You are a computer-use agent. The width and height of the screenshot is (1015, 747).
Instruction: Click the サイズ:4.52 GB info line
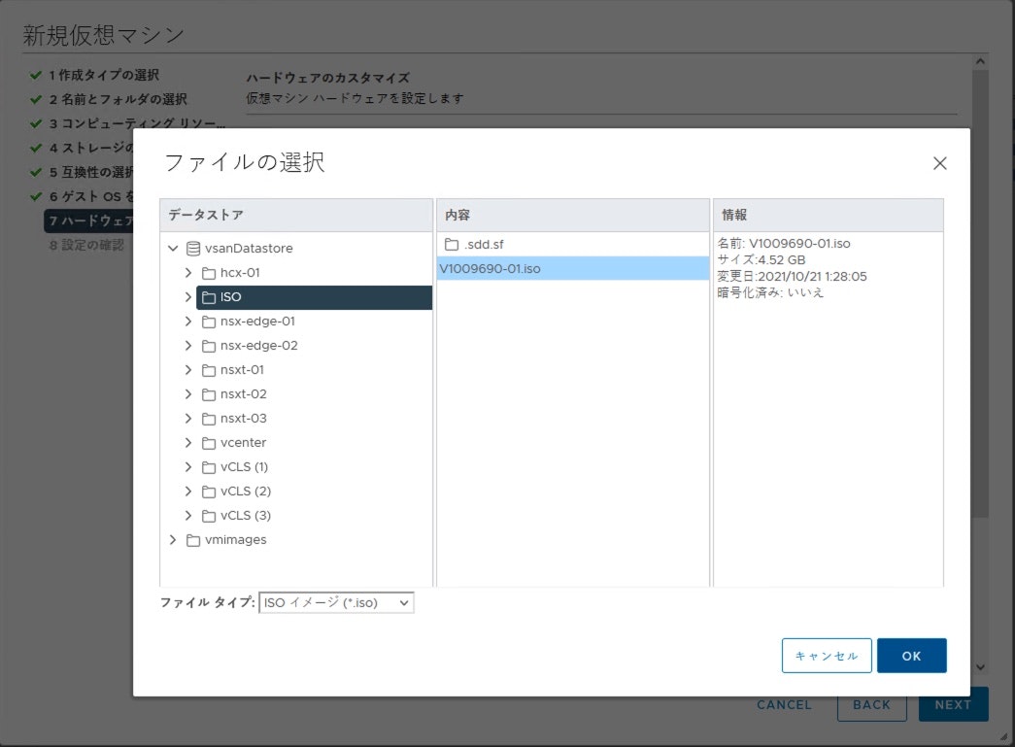pyautogui.click(x=761, y=259)
